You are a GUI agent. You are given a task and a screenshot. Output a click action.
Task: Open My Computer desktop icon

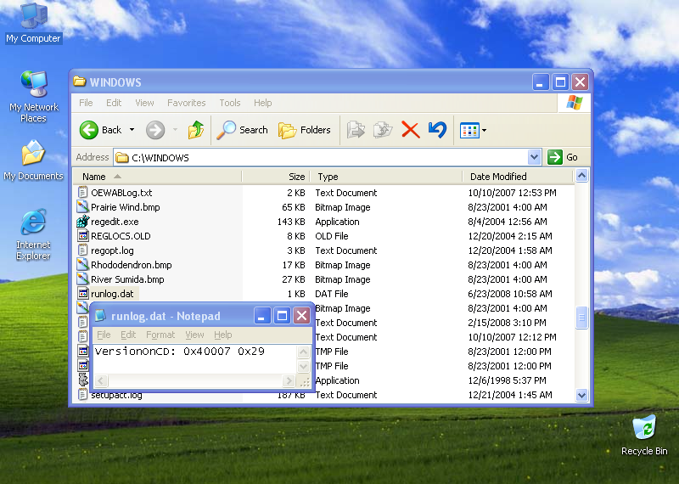(33, 23)
